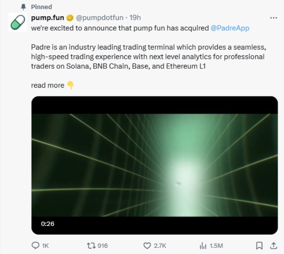Click the 0:26 video duration label
This screenshot has width=284, height=254.
48,224
